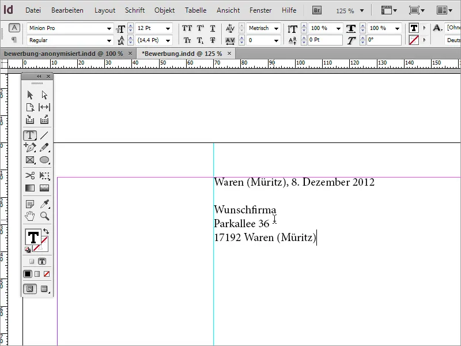Select the Note tool

[x=30, y=204]
